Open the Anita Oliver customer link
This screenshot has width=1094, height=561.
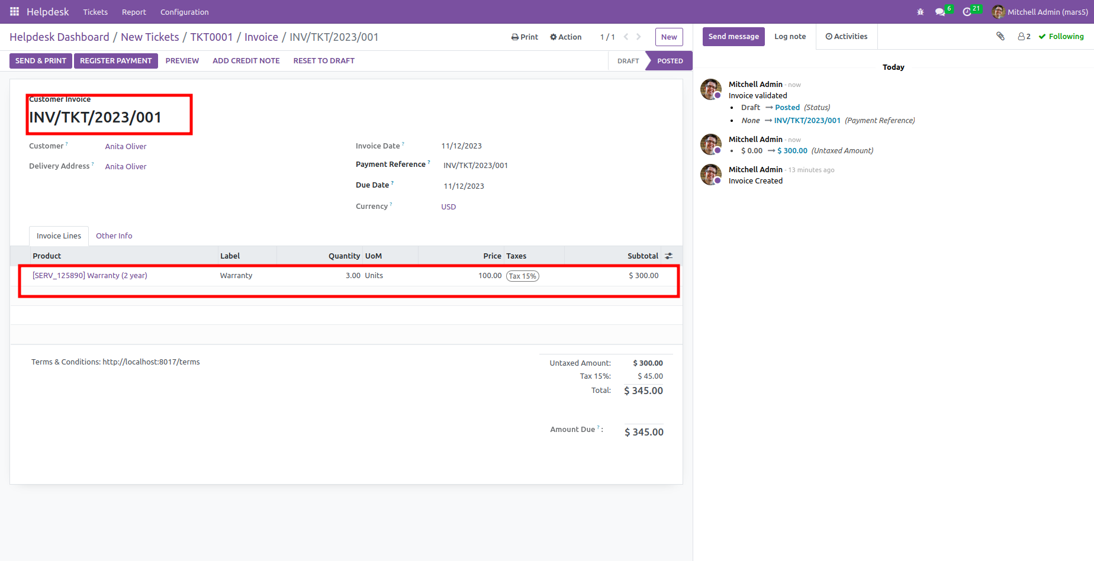126,147
